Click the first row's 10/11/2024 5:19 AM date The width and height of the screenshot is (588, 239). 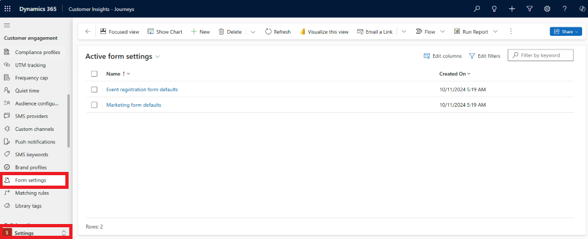pos(463,89)
